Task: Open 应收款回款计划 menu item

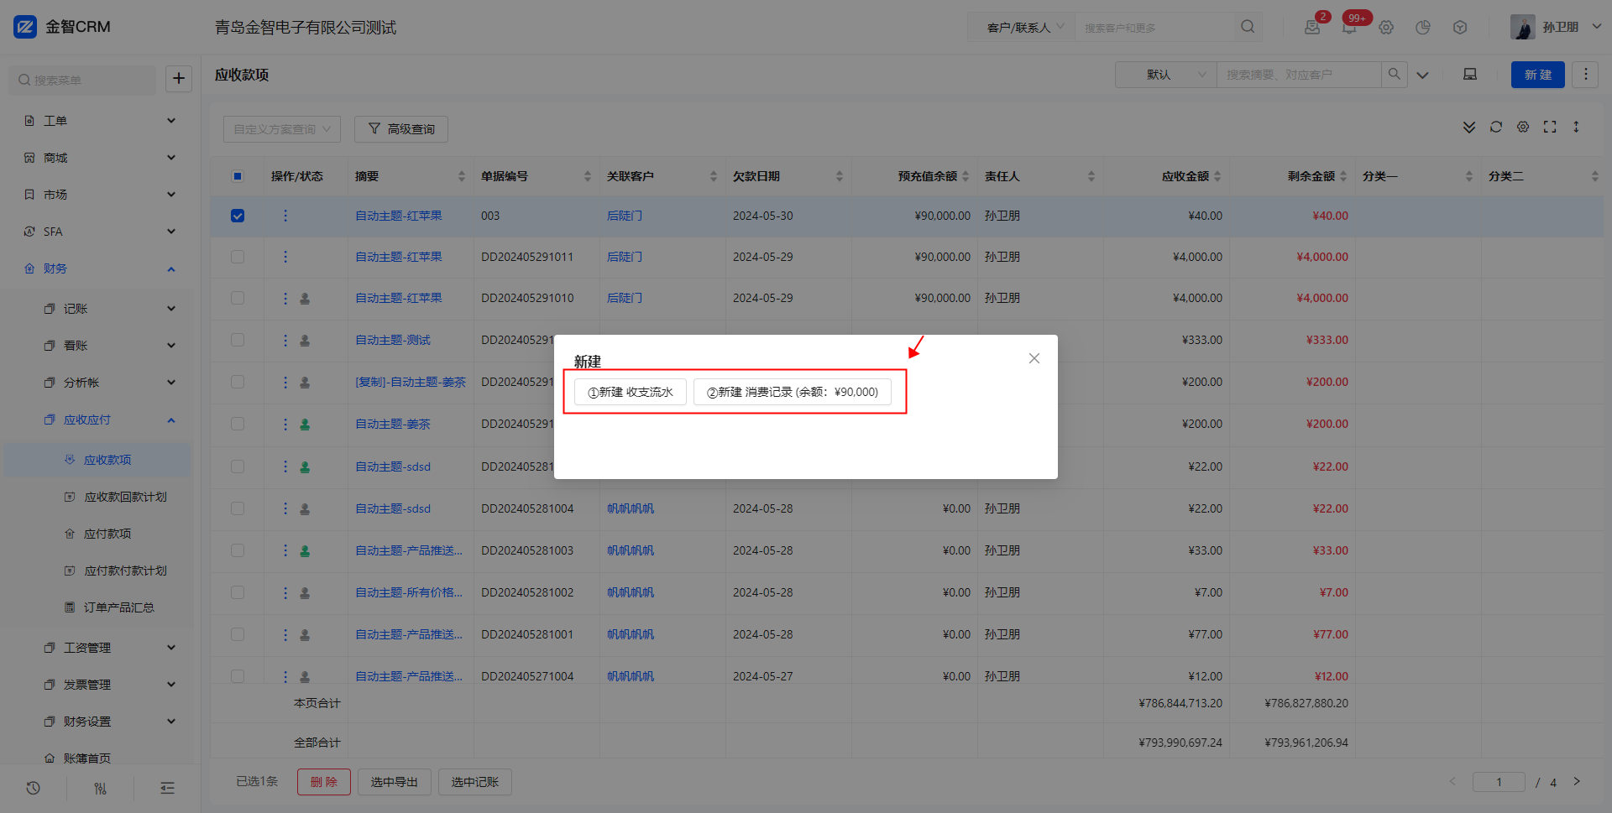Action: coord(126,497)
